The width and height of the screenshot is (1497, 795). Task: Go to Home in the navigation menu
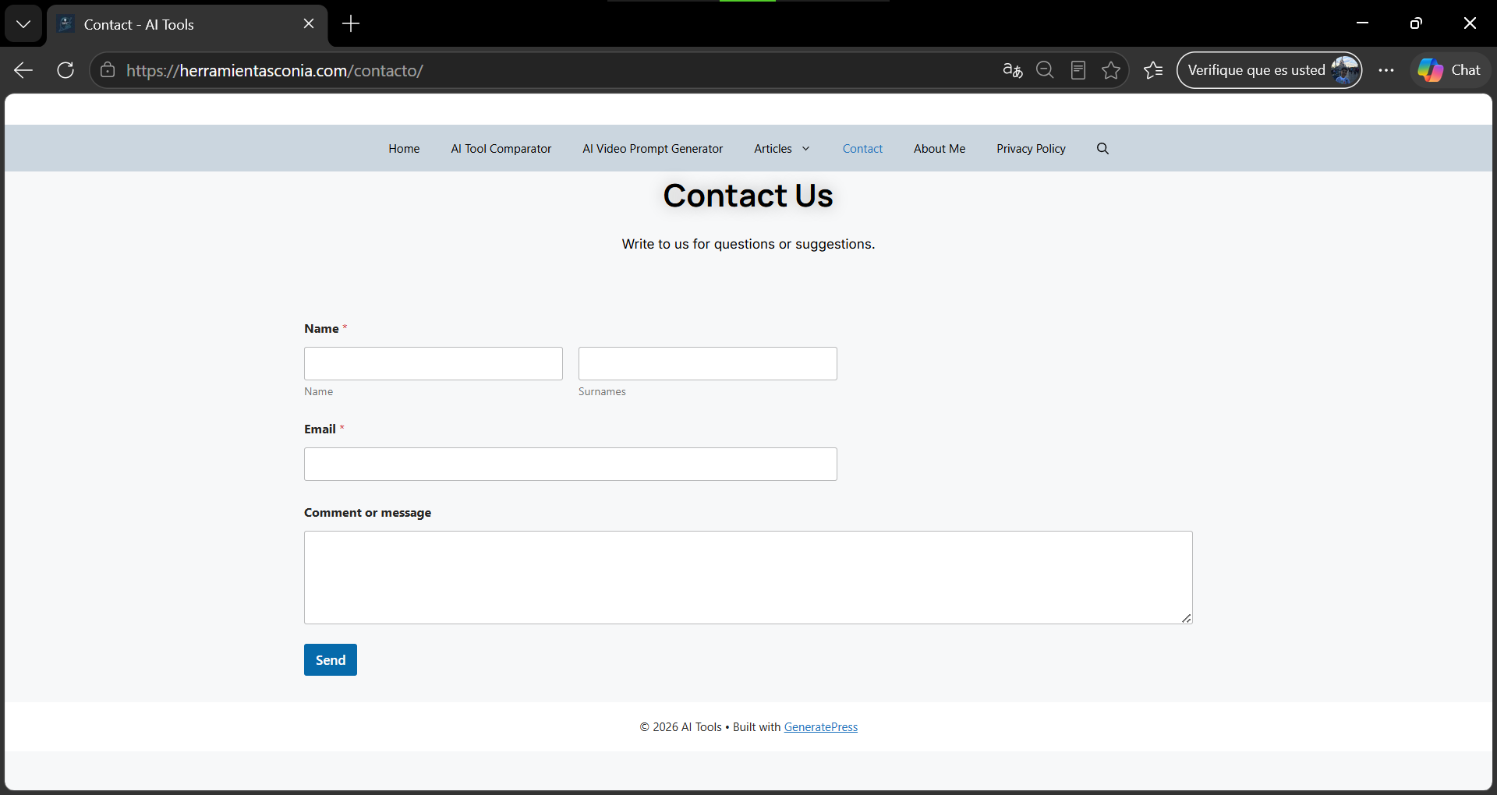(x=404, y=148)
